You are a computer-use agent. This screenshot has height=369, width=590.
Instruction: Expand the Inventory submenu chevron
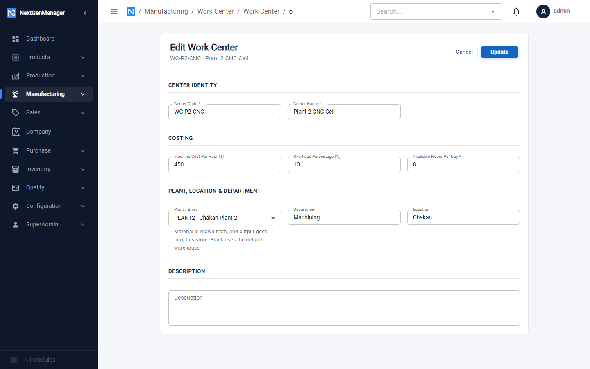tap(83, 169)
